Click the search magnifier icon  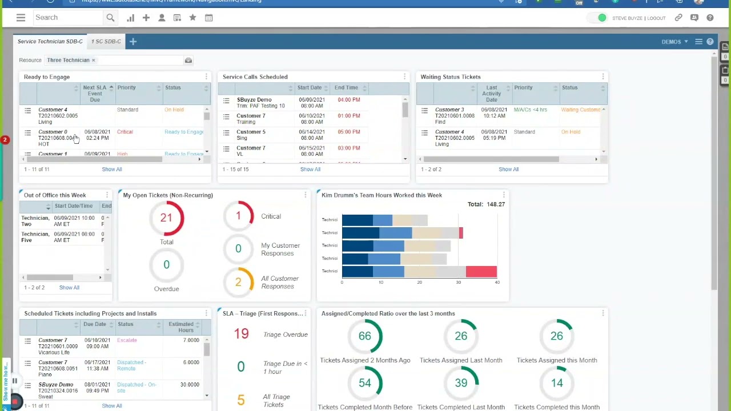(110, 18)
